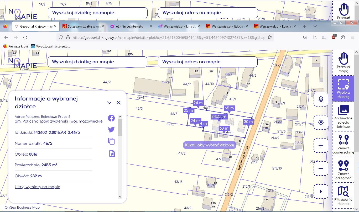The image size is (359, 212).
Task: Expand the side toolbar with the triangle button
Action: [321, 192]
